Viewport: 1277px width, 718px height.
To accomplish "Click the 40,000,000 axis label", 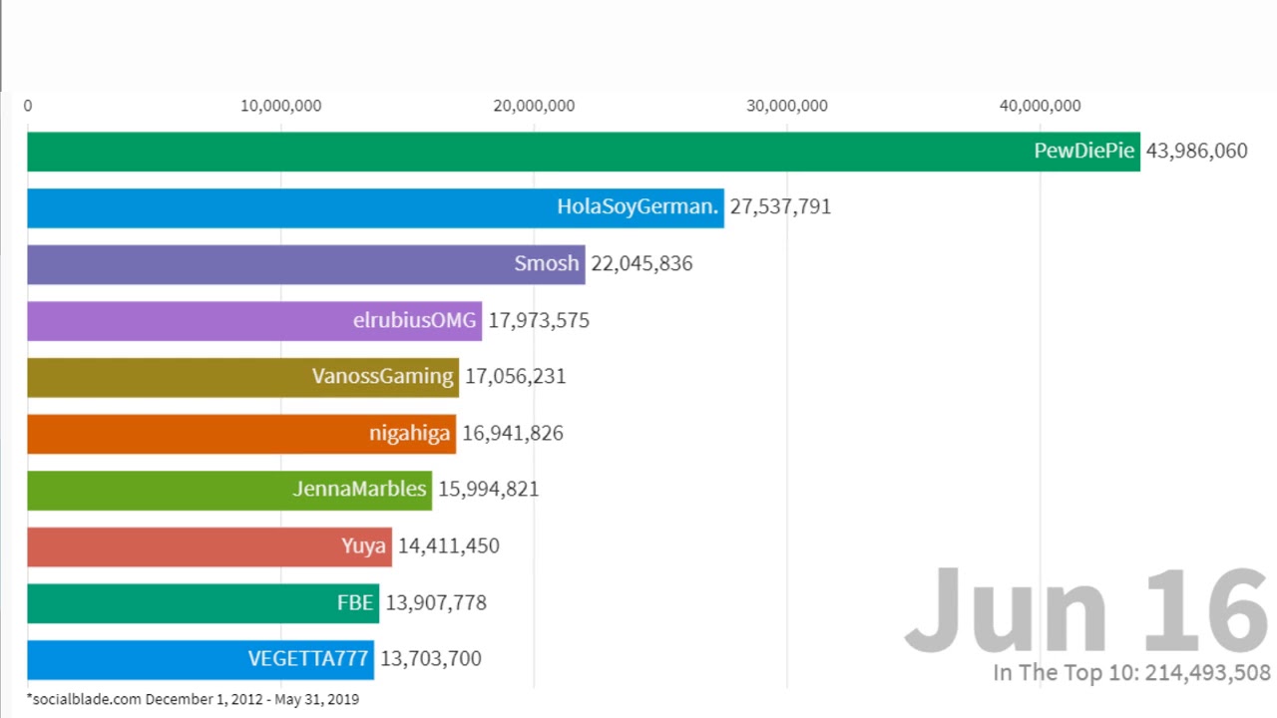I will coord(1041,107).
